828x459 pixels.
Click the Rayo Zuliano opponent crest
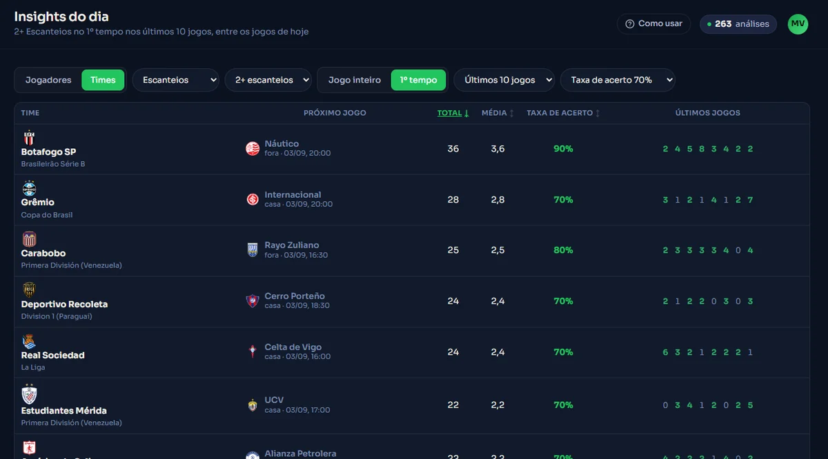coord(253,249)
